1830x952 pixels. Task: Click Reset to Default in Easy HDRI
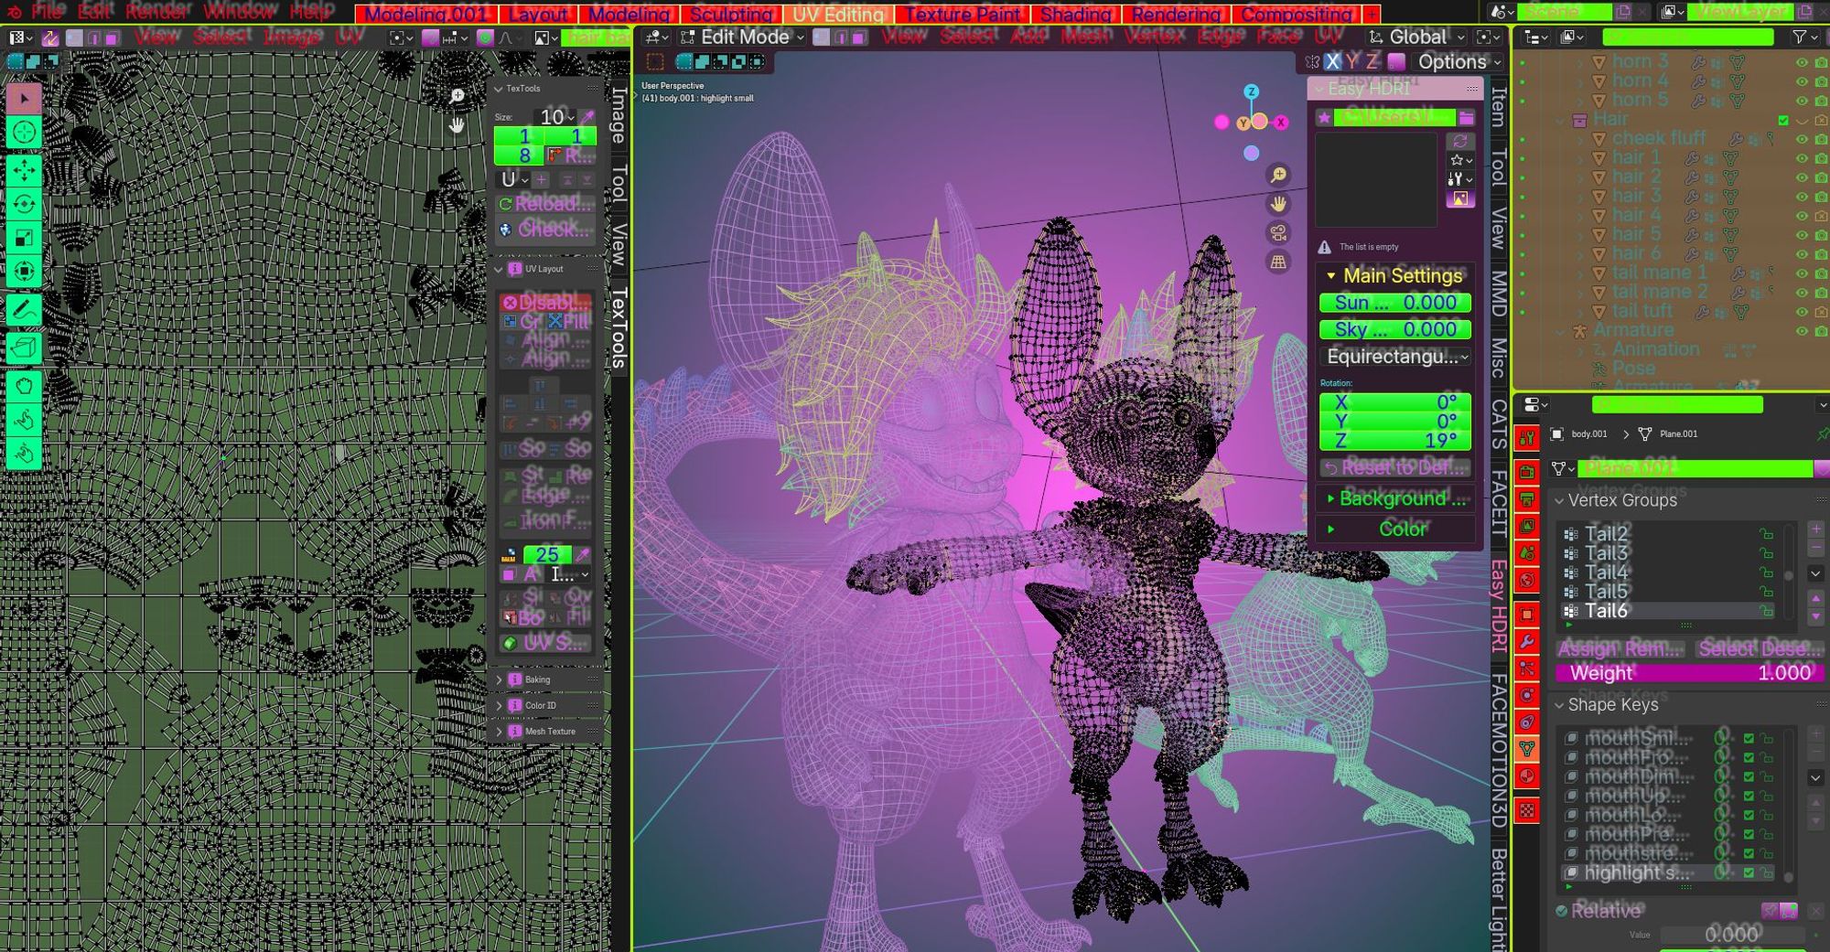click(1394, 467)
